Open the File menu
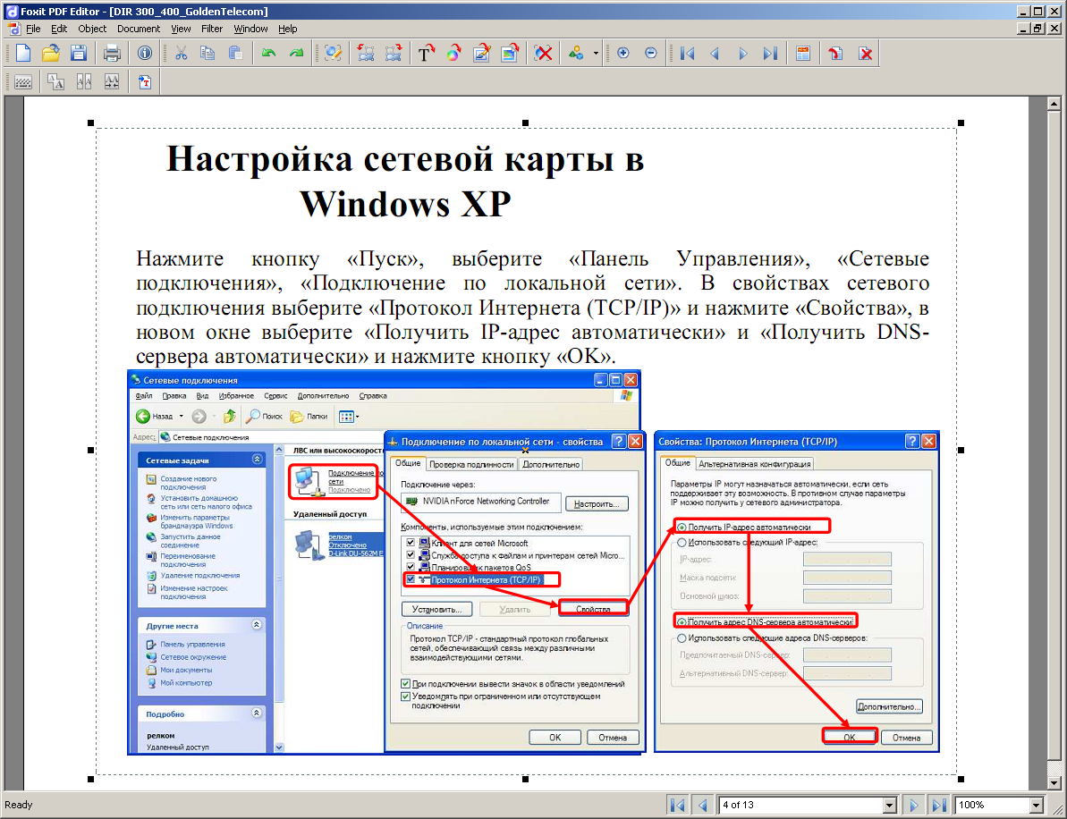Viewport: 1067px width, 819px height. pyautogui.click(x=33, y=29)
